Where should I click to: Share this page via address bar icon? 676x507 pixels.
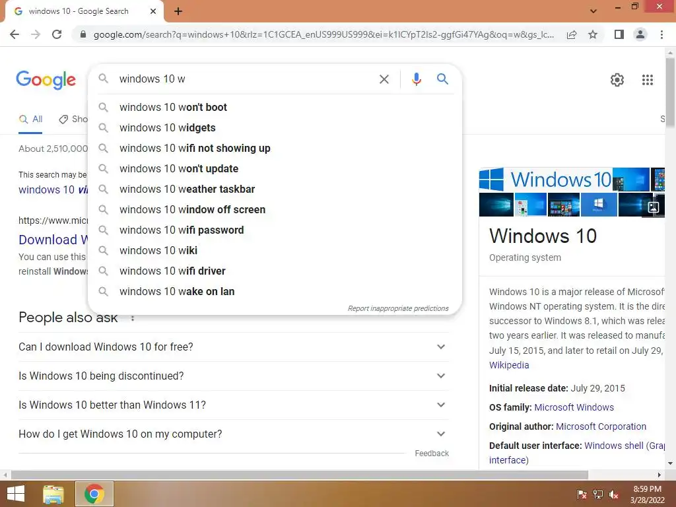(x=572, y=34)
